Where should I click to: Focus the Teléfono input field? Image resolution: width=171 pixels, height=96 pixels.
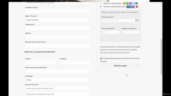(58, 37)
